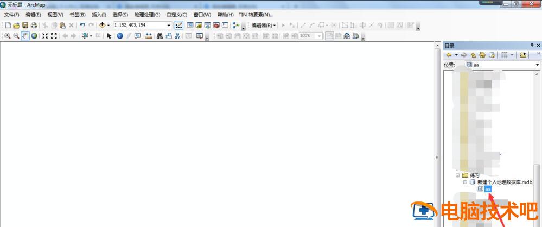Open an existing map file
The image size is (542, 227).
click(x=16, y=26)
